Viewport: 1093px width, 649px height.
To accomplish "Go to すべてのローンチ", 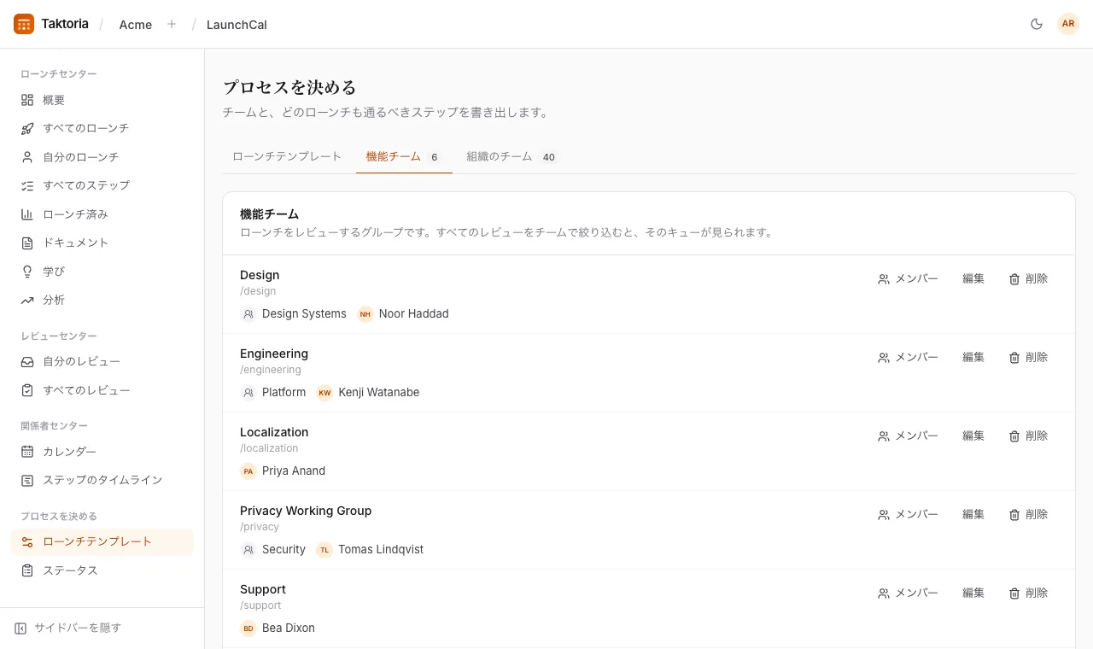I will (x=102, y=128).
